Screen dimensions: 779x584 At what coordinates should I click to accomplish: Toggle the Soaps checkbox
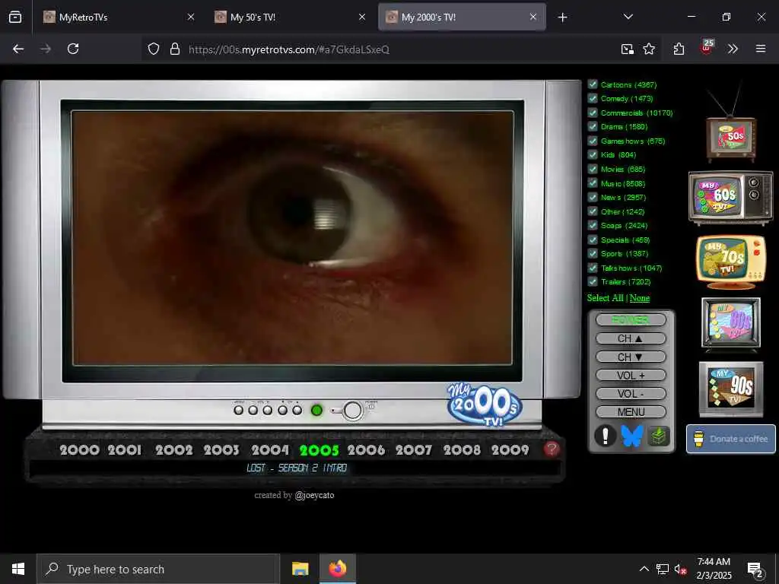593,225
